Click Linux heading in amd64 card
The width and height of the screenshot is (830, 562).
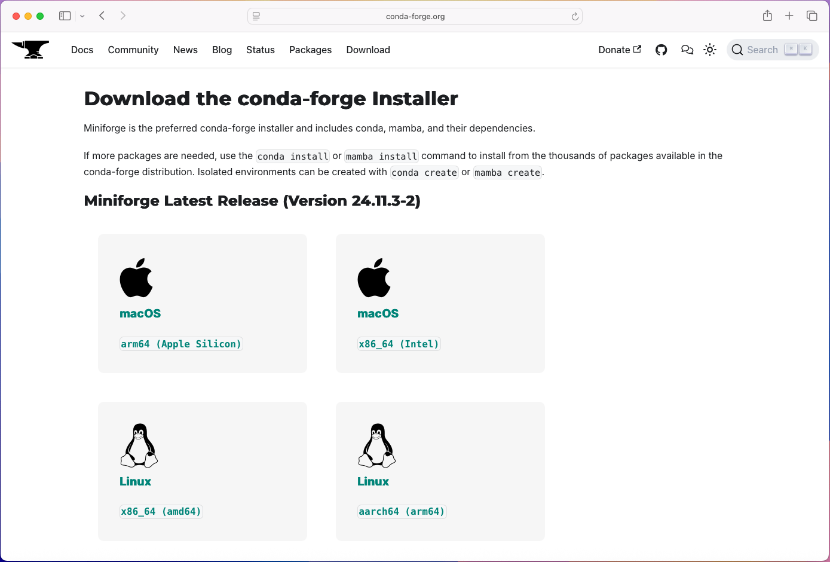[x=136, y=481]
